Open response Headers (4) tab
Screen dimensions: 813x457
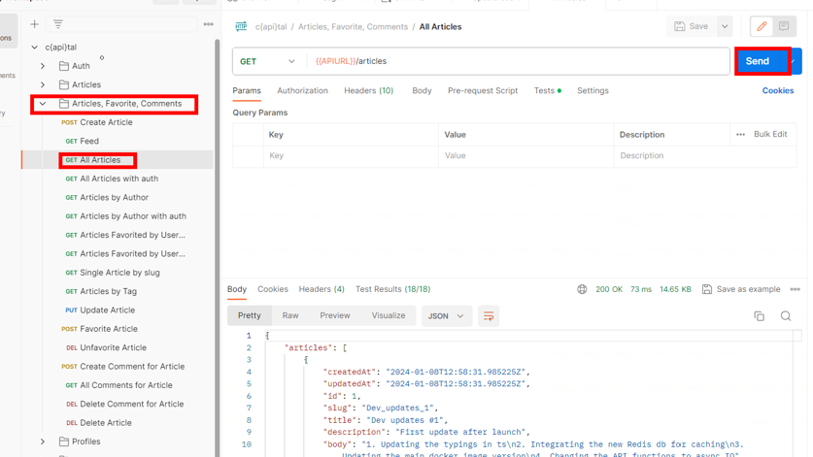[322, 289]
